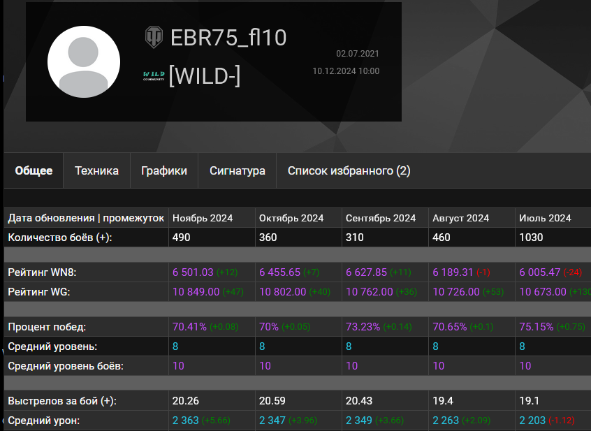Click the Октябрь 2024 column header

tap(291, 218)
